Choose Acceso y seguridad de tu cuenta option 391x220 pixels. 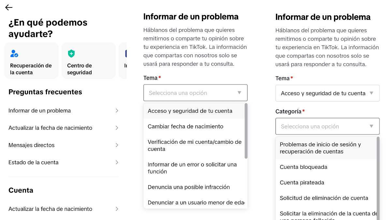pos(194,111)
